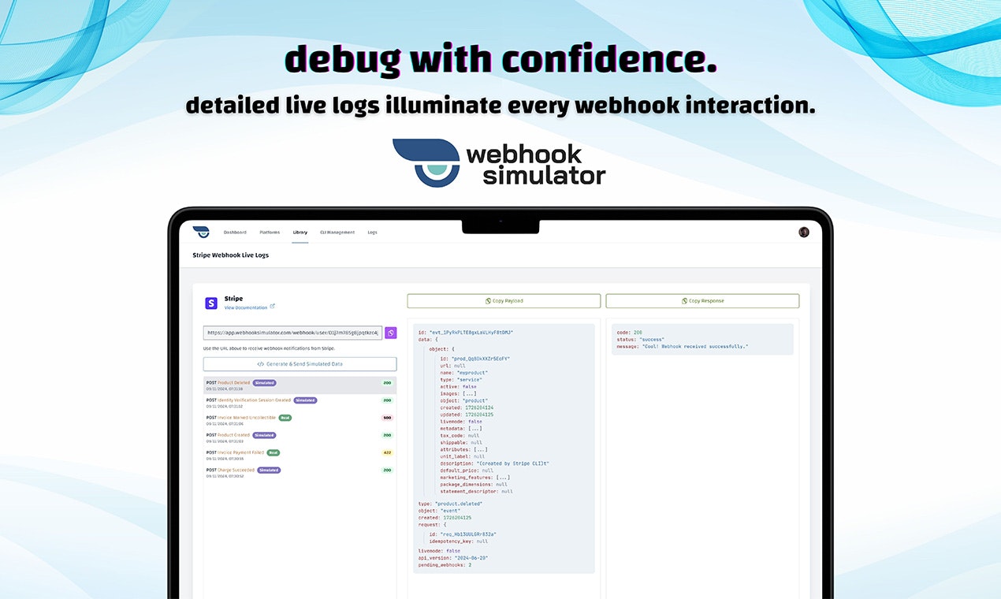Click the Stripe S logo icon
The image size is (1001, 599).
click(211, 303)
